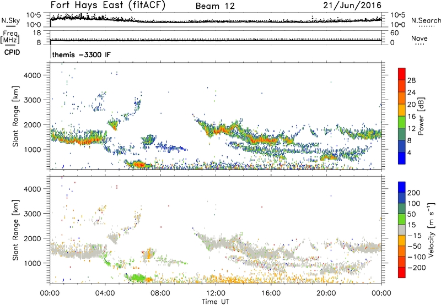441x305 pixels.
Task: Click the velocity panel 'Slant Range [km]' title
Action: pyautogui.click(x=15, y=230)
